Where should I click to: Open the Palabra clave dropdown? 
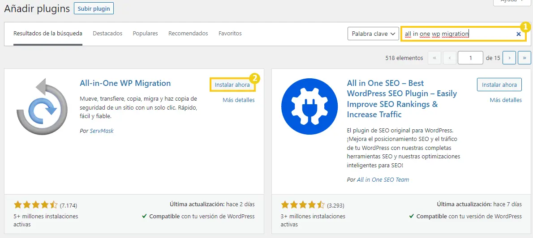(373, 34)
